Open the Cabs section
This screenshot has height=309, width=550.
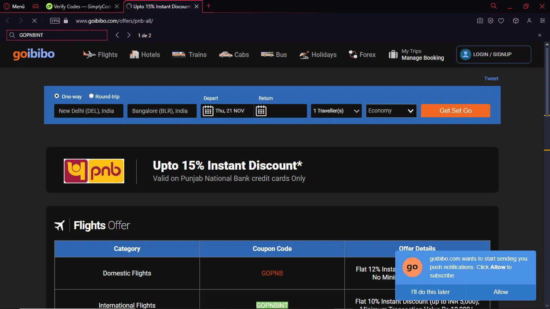coord(234,55)
